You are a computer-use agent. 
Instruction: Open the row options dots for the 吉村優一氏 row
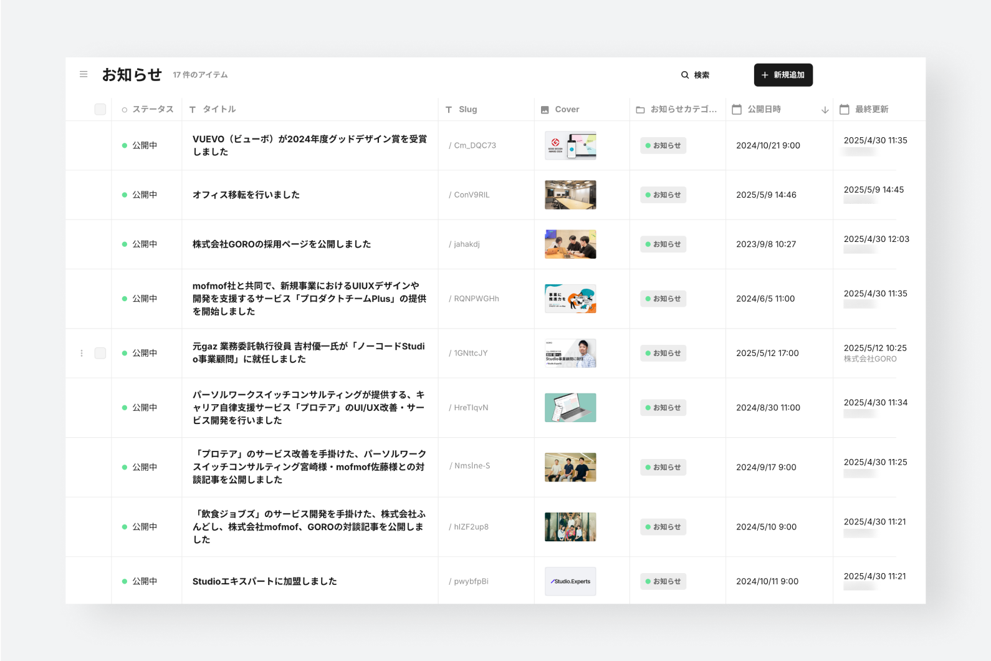(82, 353)
